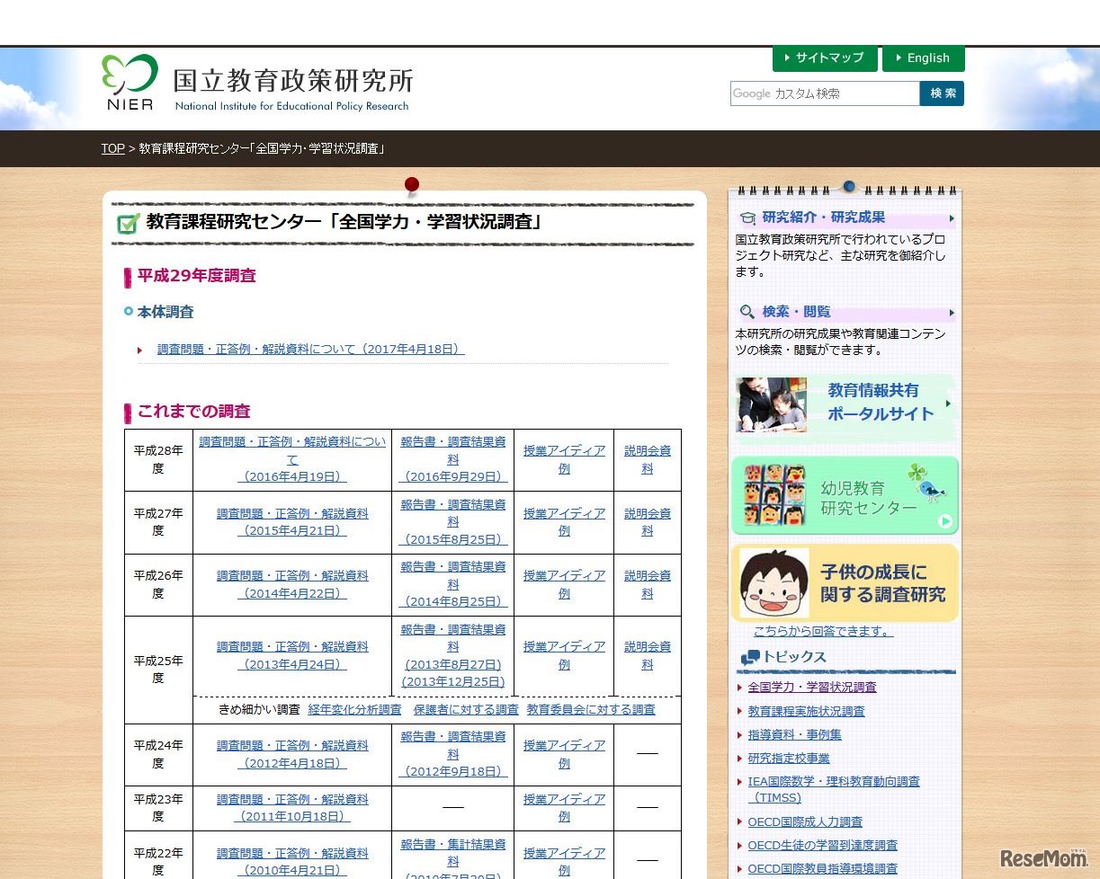
Task: Focus the Google custom search field
Action: click(825, 93)
